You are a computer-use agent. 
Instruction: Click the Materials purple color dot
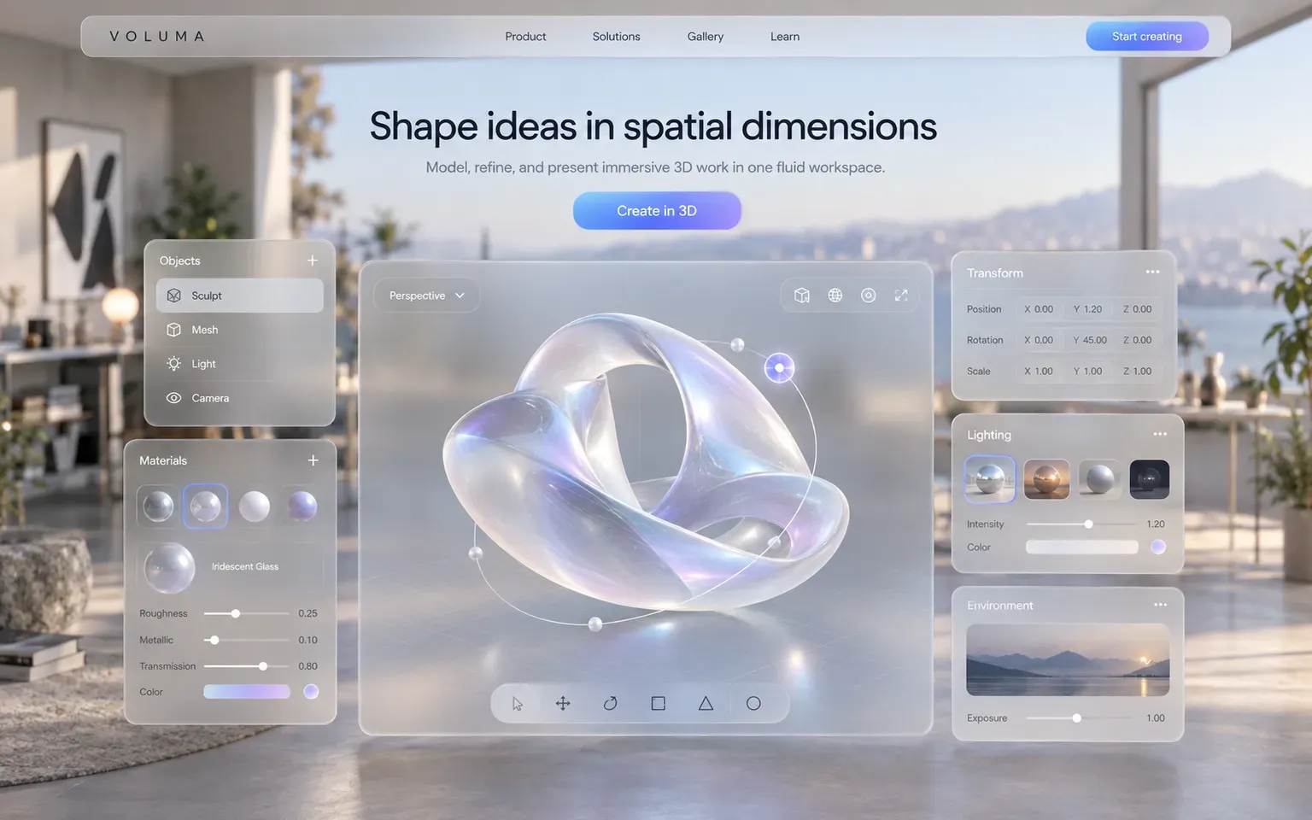[311, 692]
